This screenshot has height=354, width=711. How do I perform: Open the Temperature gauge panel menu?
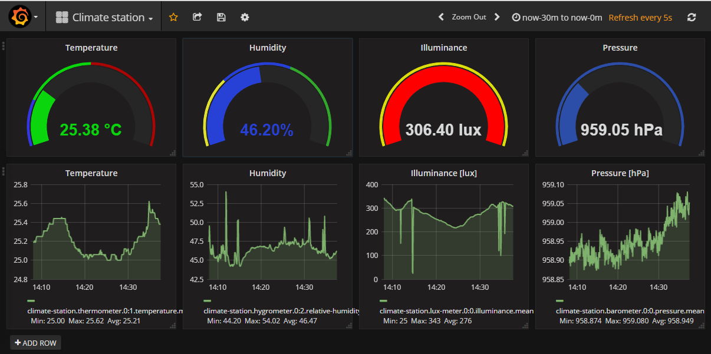pos(91,48)
